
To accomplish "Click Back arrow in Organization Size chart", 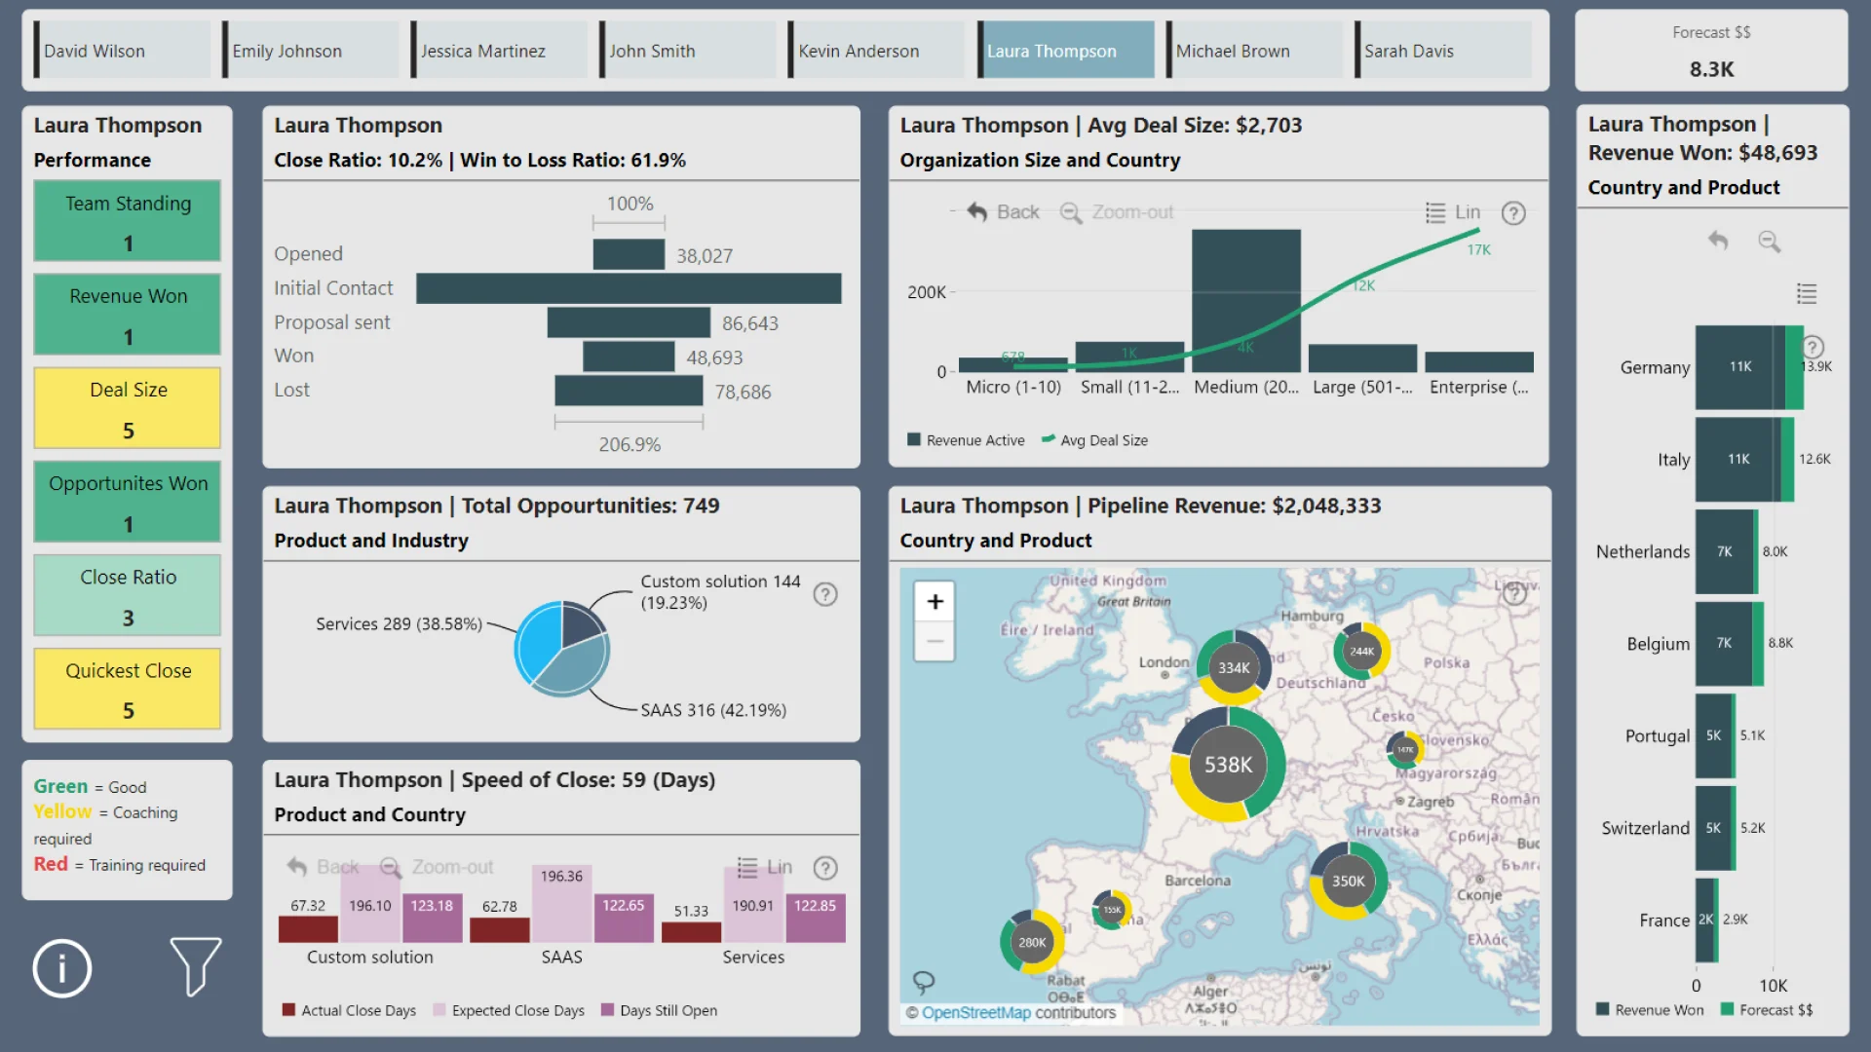I will click(x=977, y=211).
